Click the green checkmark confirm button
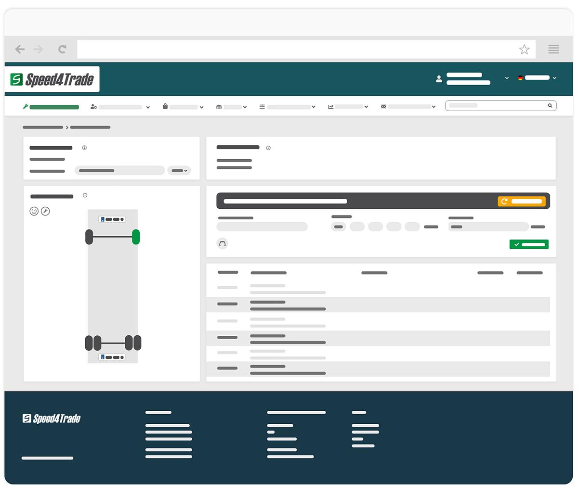This screenshot has width=578, height=494. (529, 244)
